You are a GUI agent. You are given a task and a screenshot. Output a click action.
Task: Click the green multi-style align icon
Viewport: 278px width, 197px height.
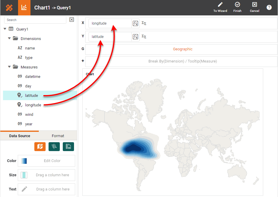[54, 147]
